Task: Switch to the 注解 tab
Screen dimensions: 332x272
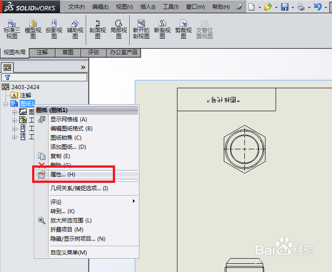Action: click(x=42, y=52)
